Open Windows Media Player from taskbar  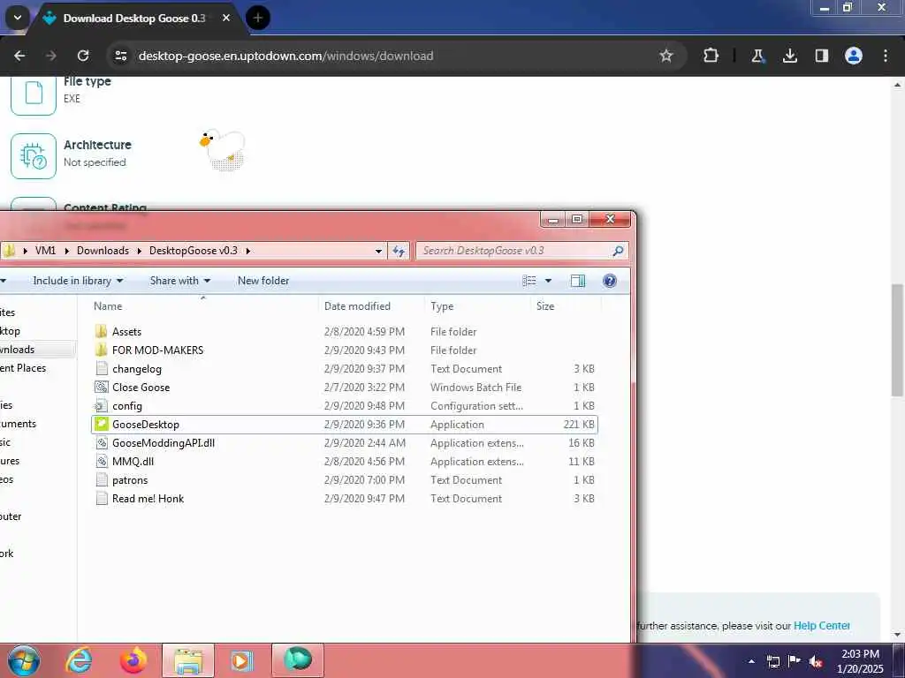pos(241,660)
